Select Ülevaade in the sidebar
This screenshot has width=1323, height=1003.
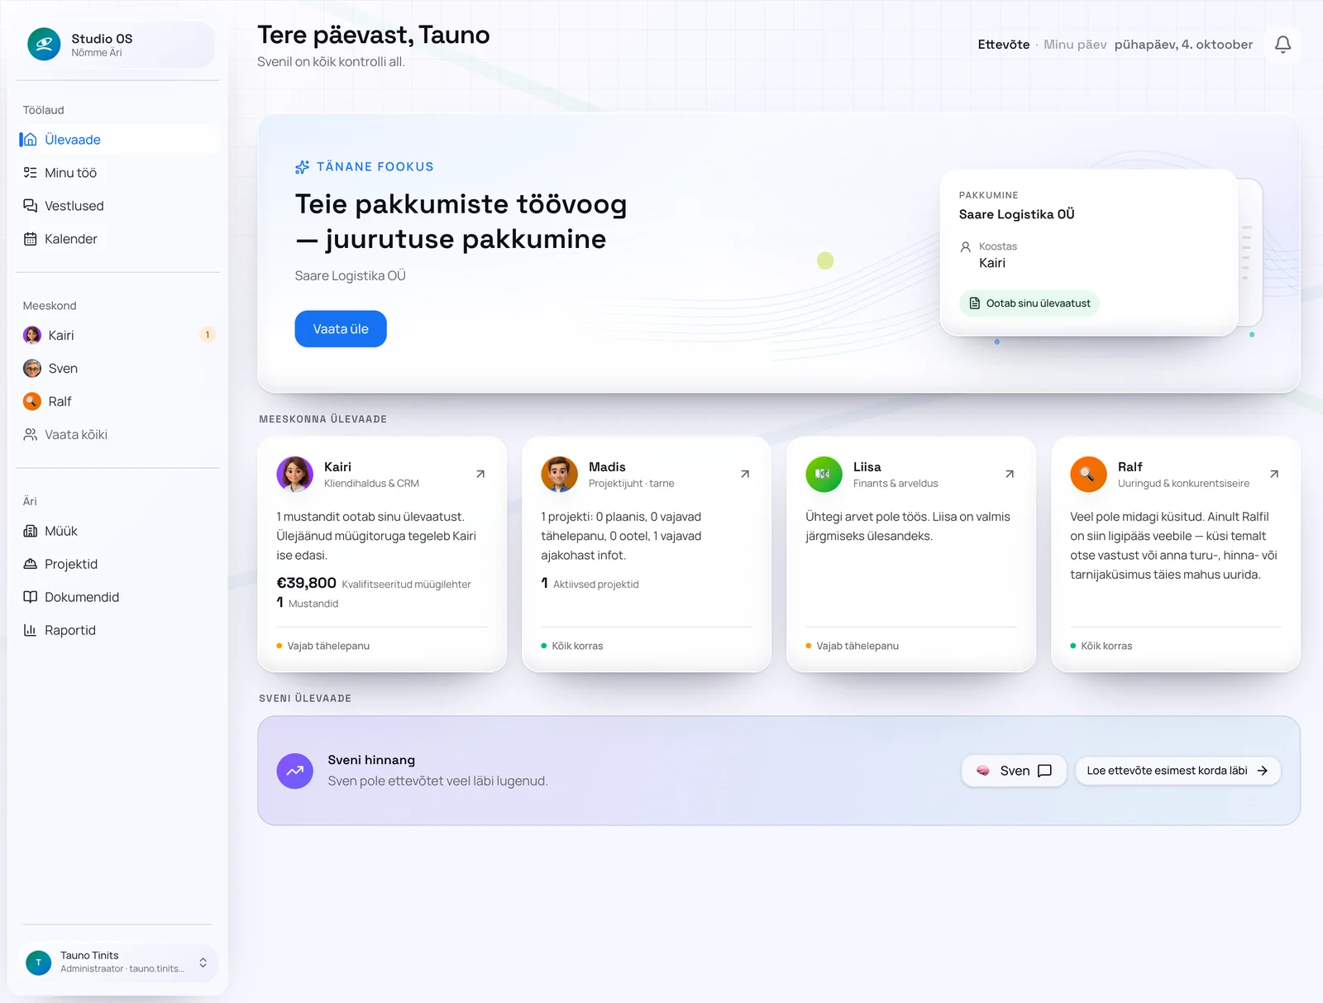[x=118, y=140]
